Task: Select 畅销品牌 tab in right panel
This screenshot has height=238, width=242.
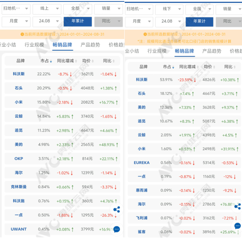Action: pos(185,51)
